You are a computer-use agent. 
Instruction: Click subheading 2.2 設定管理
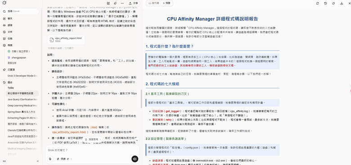166,139
